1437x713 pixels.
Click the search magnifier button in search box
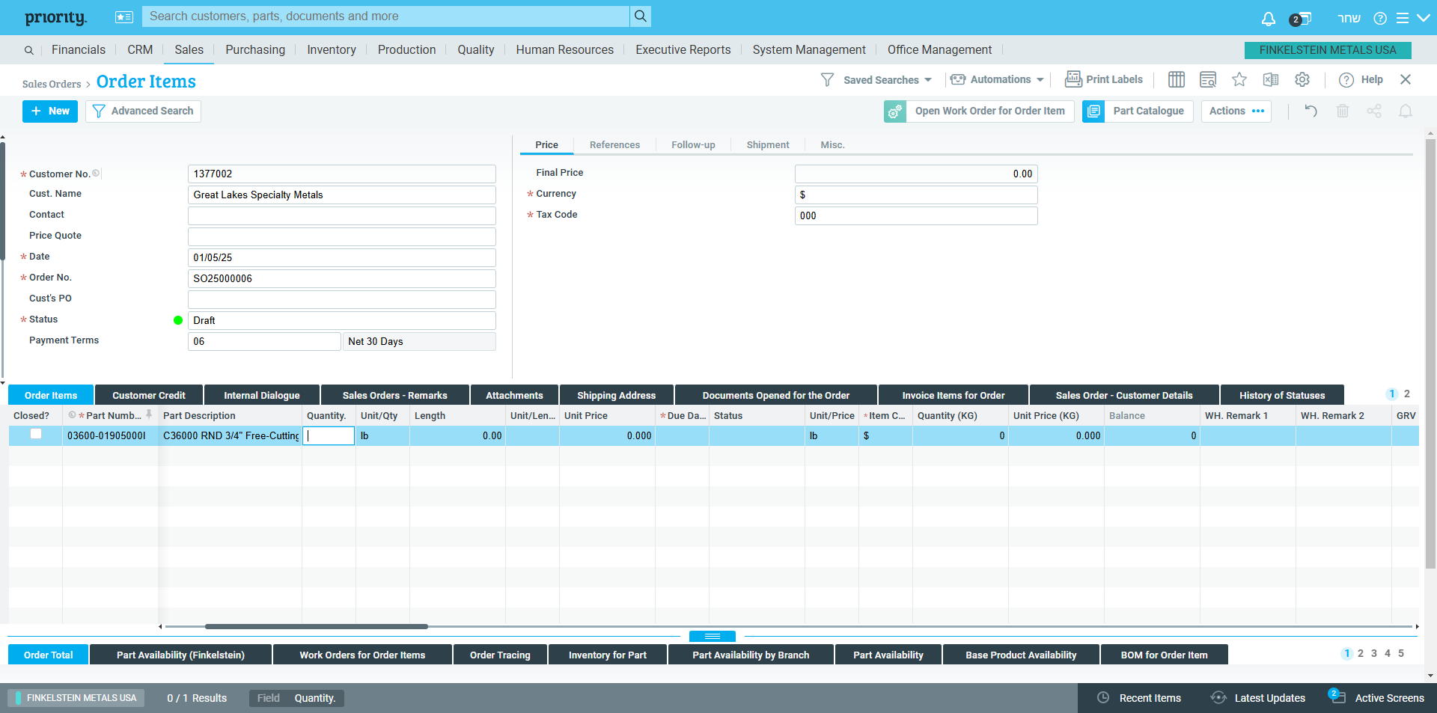(x=640, y=16)
